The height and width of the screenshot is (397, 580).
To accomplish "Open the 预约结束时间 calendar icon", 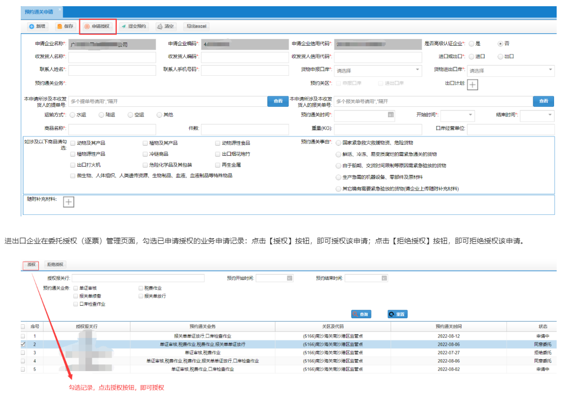I will click(384, 278).
